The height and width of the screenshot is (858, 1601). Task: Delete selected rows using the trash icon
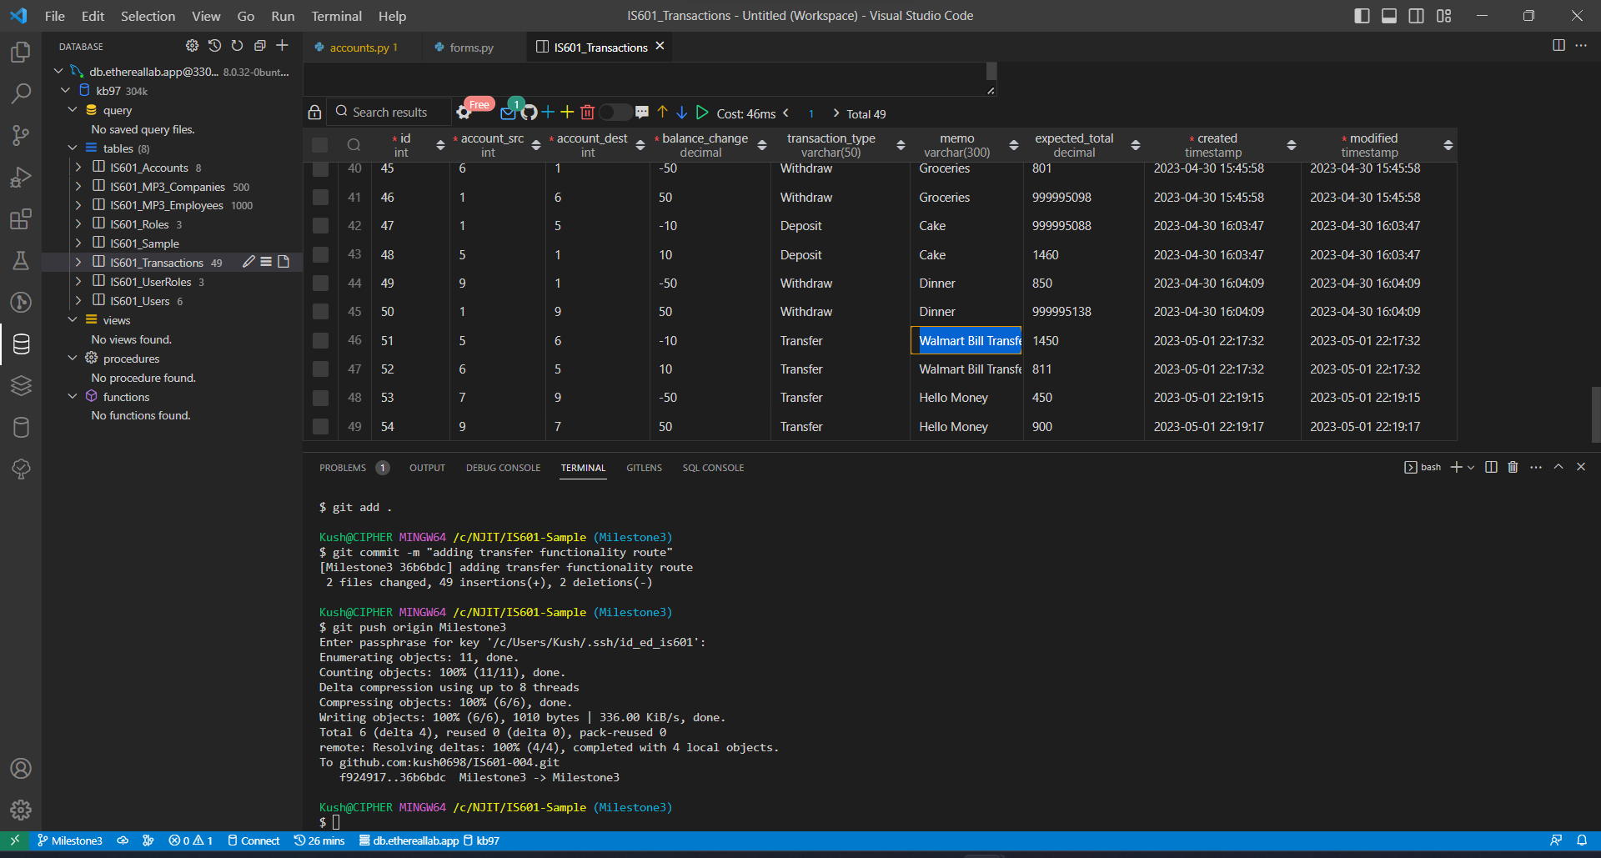588,111
